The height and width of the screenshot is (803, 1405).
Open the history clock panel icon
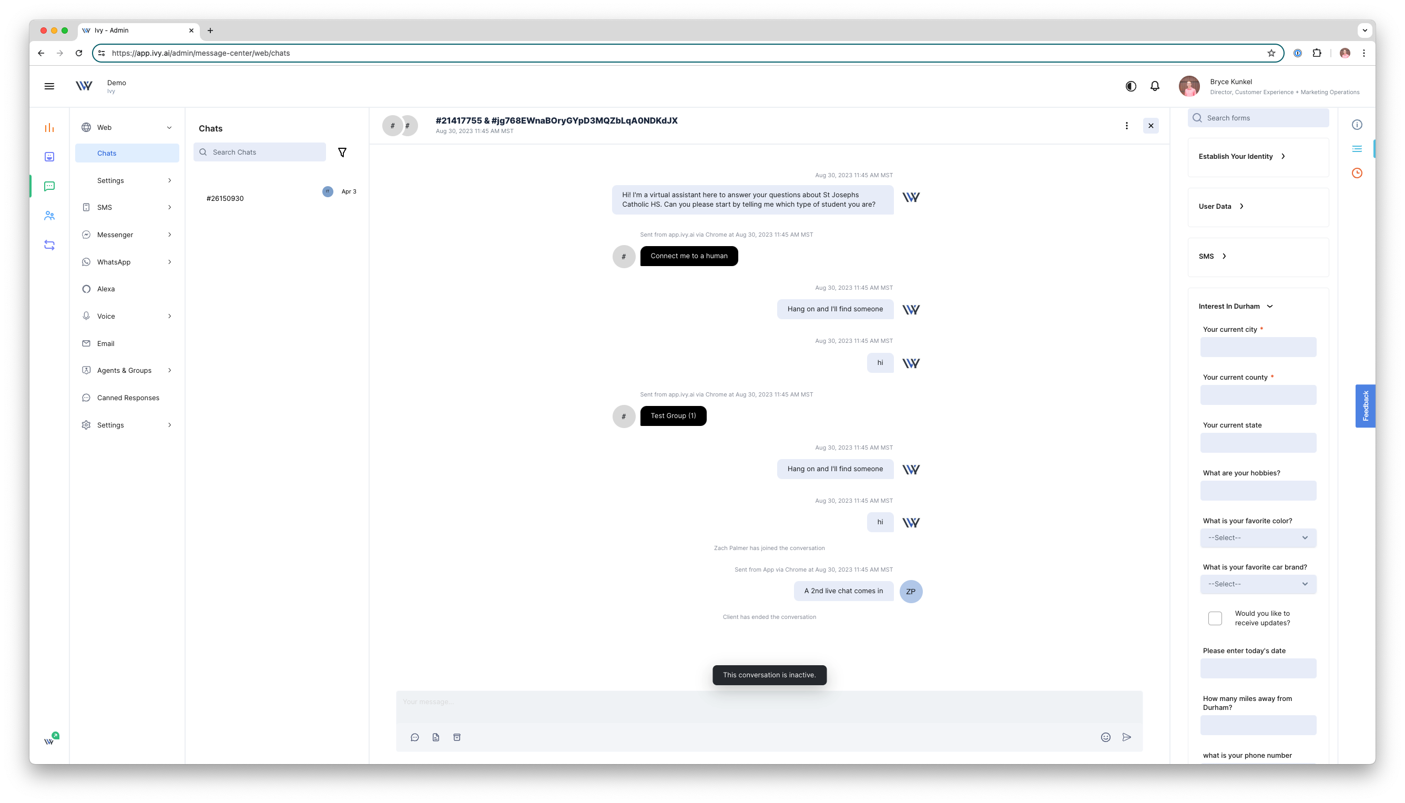tap(1357, 173)
